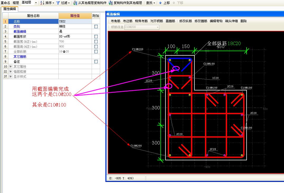Expand the 锚固搭接 group
The width and height of the screenshot is (284, 193).
pyautogui.click(x=11, y=71)
